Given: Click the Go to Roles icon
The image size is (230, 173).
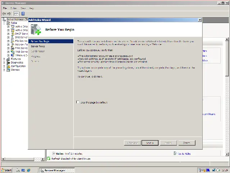Looking at the screenshot, I should click(175, 154).
